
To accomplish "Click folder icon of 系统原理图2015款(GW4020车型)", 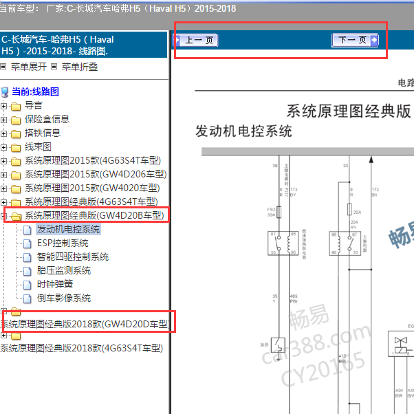I will coord(16,189).
